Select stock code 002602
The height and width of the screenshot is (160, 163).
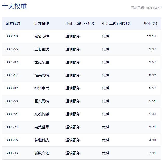click(12, 62)
